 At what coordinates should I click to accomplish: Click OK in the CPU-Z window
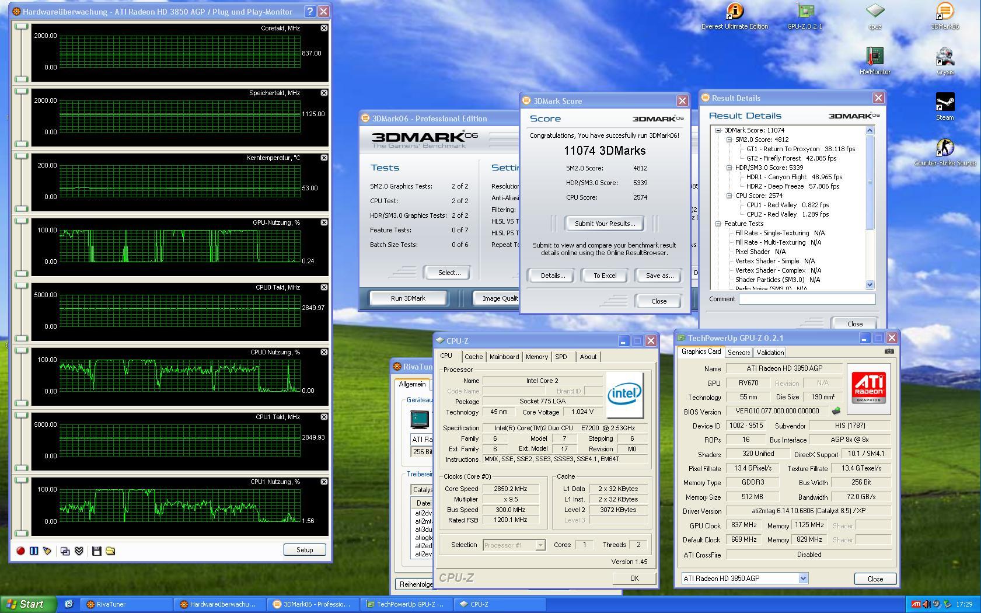pos(634,579)
